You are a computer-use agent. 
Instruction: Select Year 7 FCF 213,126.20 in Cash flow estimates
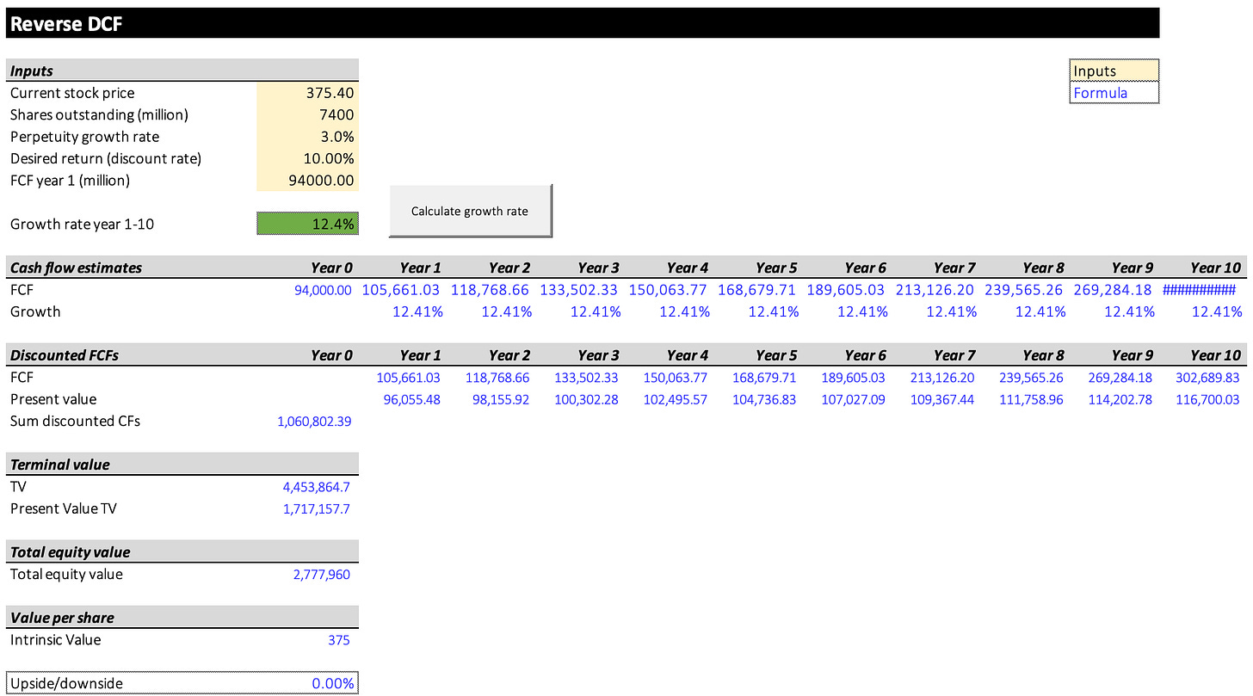(x=934, y=290)
